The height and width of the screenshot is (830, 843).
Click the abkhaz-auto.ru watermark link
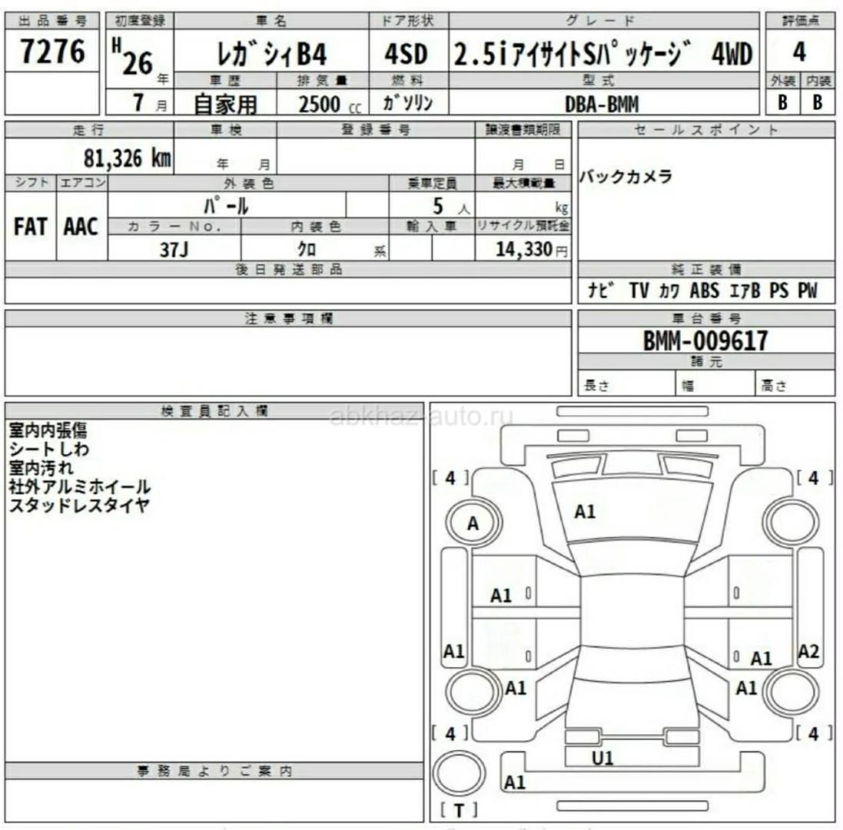(x=421, y=417)
